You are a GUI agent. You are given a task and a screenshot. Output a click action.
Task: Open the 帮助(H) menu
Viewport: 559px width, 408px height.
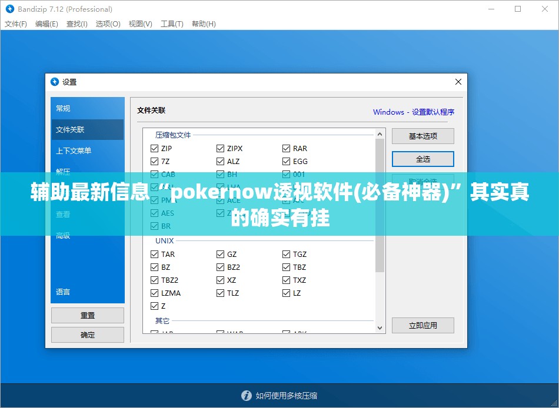click(x=204, y=24)
